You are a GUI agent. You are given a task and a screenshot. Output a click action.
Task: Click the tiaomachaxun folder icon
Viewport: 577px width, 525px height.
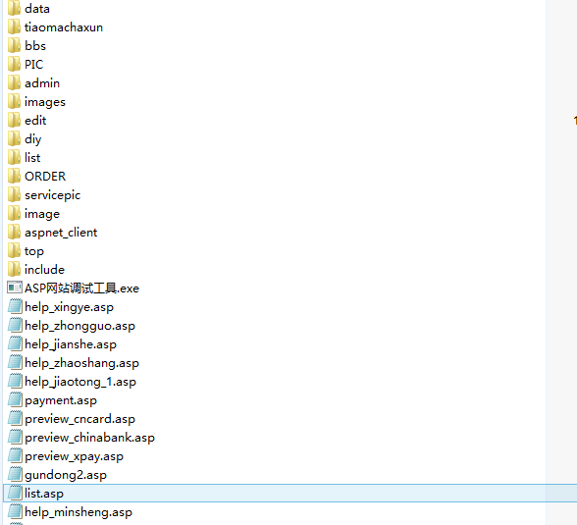pyautogui.click(x=14, y=26)
